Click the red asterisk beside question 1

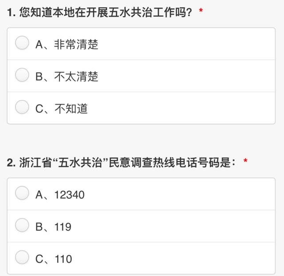pyautogui.click(x=201, y=10)
